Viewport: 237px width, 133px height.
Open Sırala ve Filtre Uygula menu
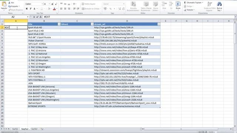pos(210,6)
